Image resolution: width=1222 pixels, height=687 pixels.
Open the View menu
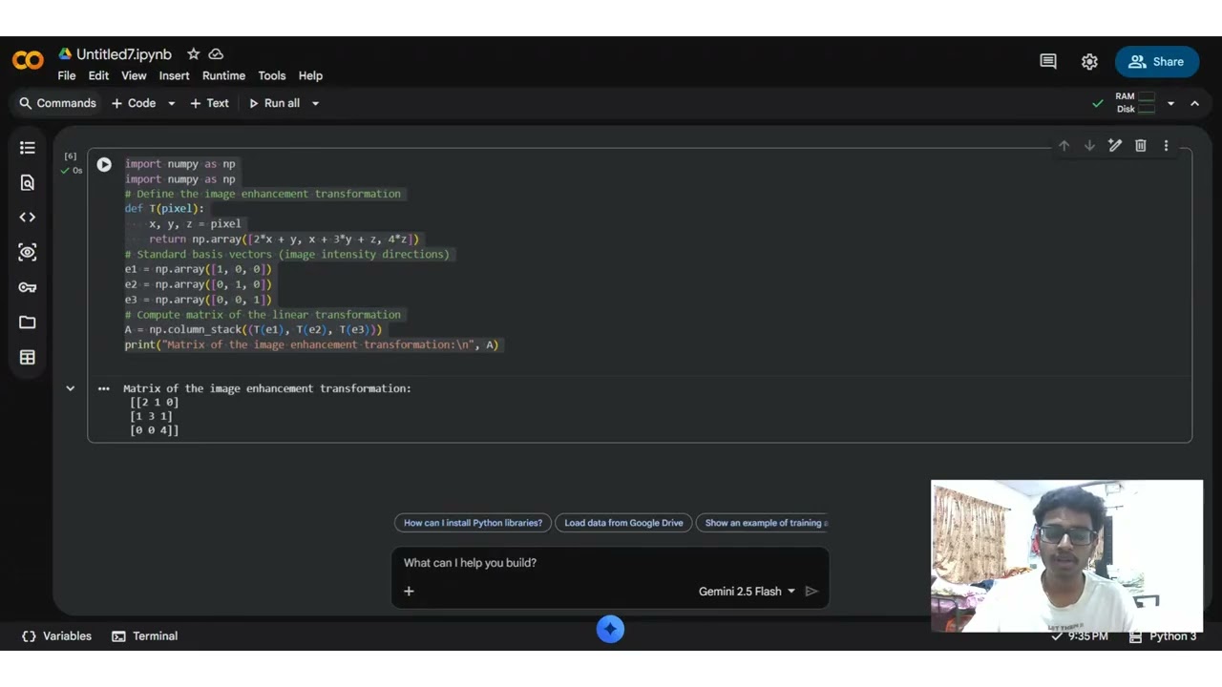[x=134, y=75]
